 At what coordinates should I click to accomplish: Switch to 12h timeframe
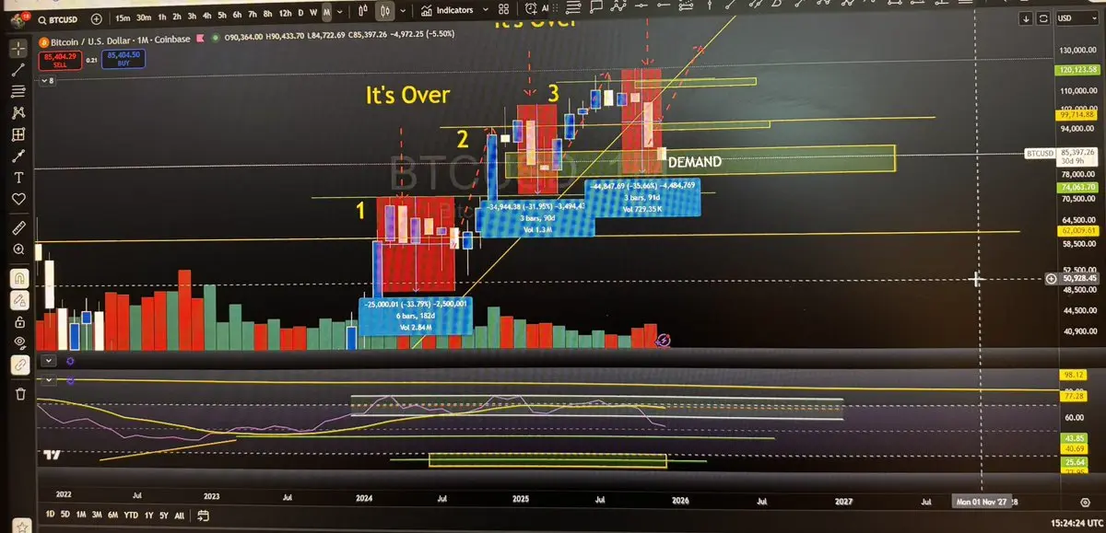click(285, 14)
